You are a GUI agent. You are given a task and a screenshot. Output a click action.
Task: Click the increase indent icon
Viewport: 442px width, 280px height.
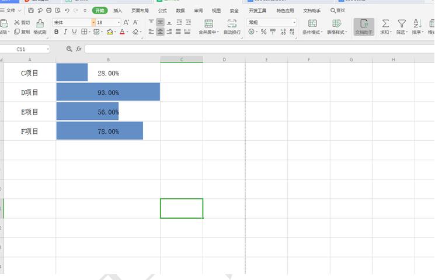click(x=188, y=22)
